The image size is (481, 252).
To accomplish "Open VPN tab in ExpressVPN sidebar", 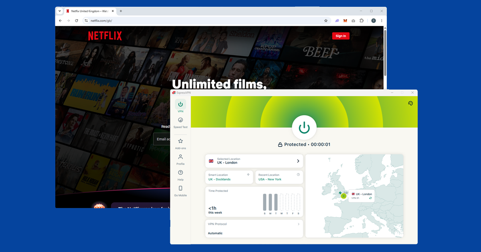I will pos(180,106).
